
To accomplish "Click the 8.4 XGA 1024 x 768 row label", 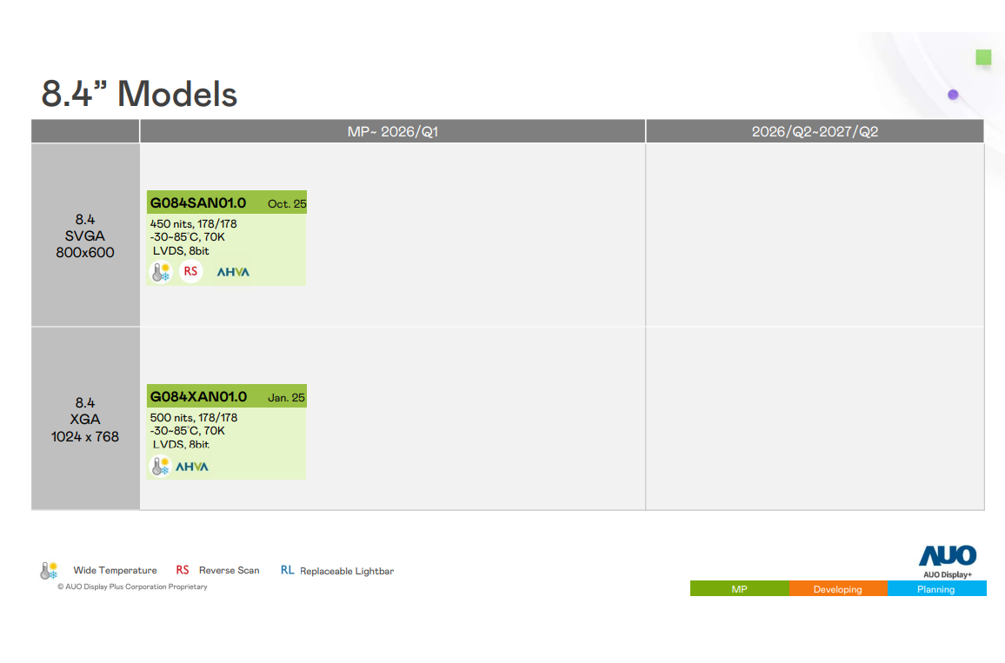I will 85,419.
